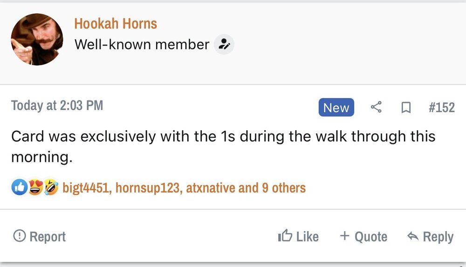Viewport: 466px width, 267px height.
Task: Click the Hookah Horns profile avatar
Action: point(37,39)
